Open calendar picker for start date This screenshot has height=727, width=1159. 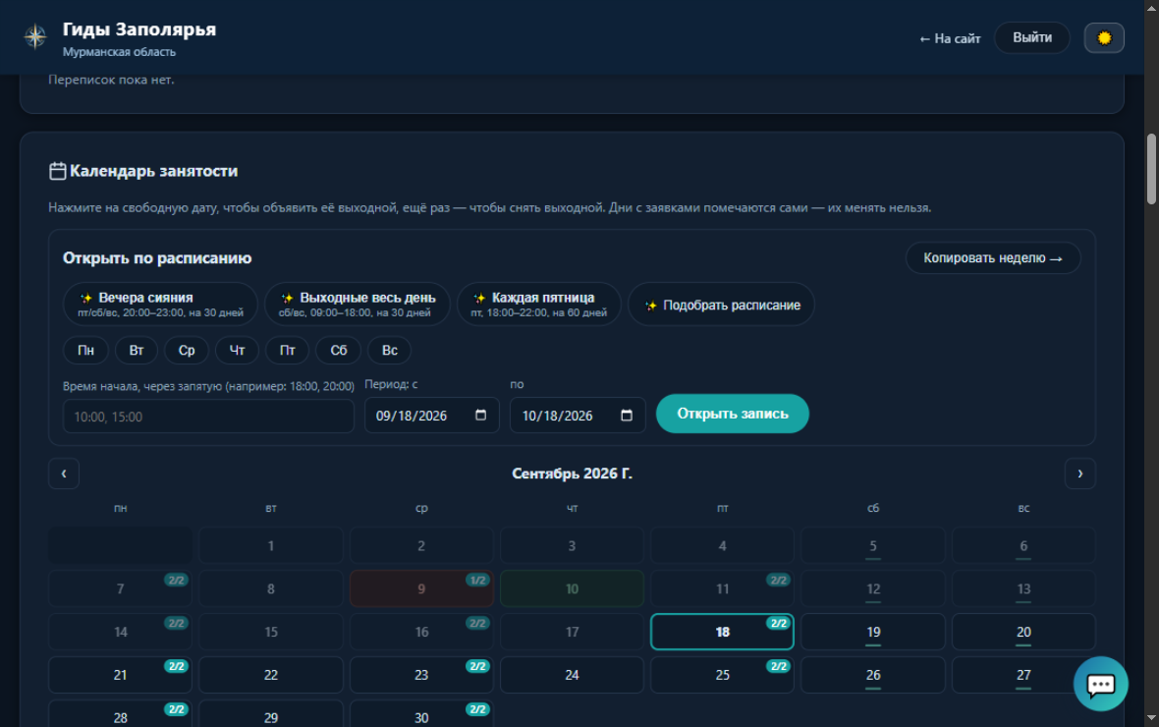point(480,415)
